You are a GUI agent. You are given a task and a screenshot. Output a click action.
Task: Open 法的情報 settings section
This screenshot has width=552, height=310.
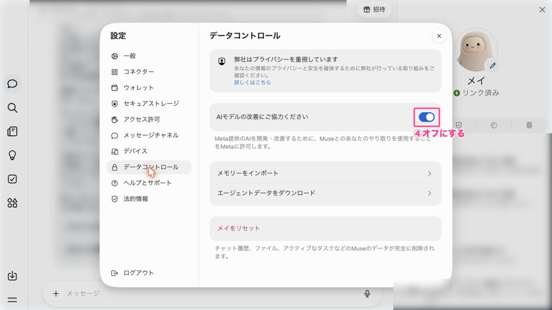(149, 199)
